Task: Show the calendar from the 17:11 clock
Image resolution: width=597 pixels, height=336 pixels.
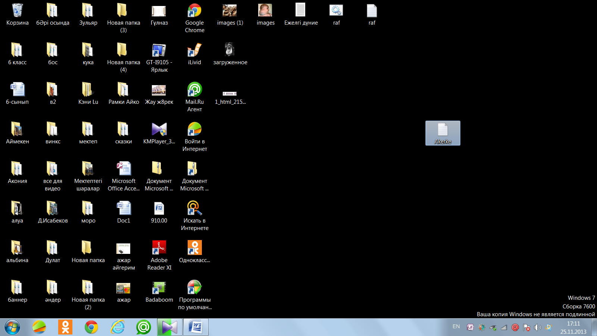Action: pos(573,327)
